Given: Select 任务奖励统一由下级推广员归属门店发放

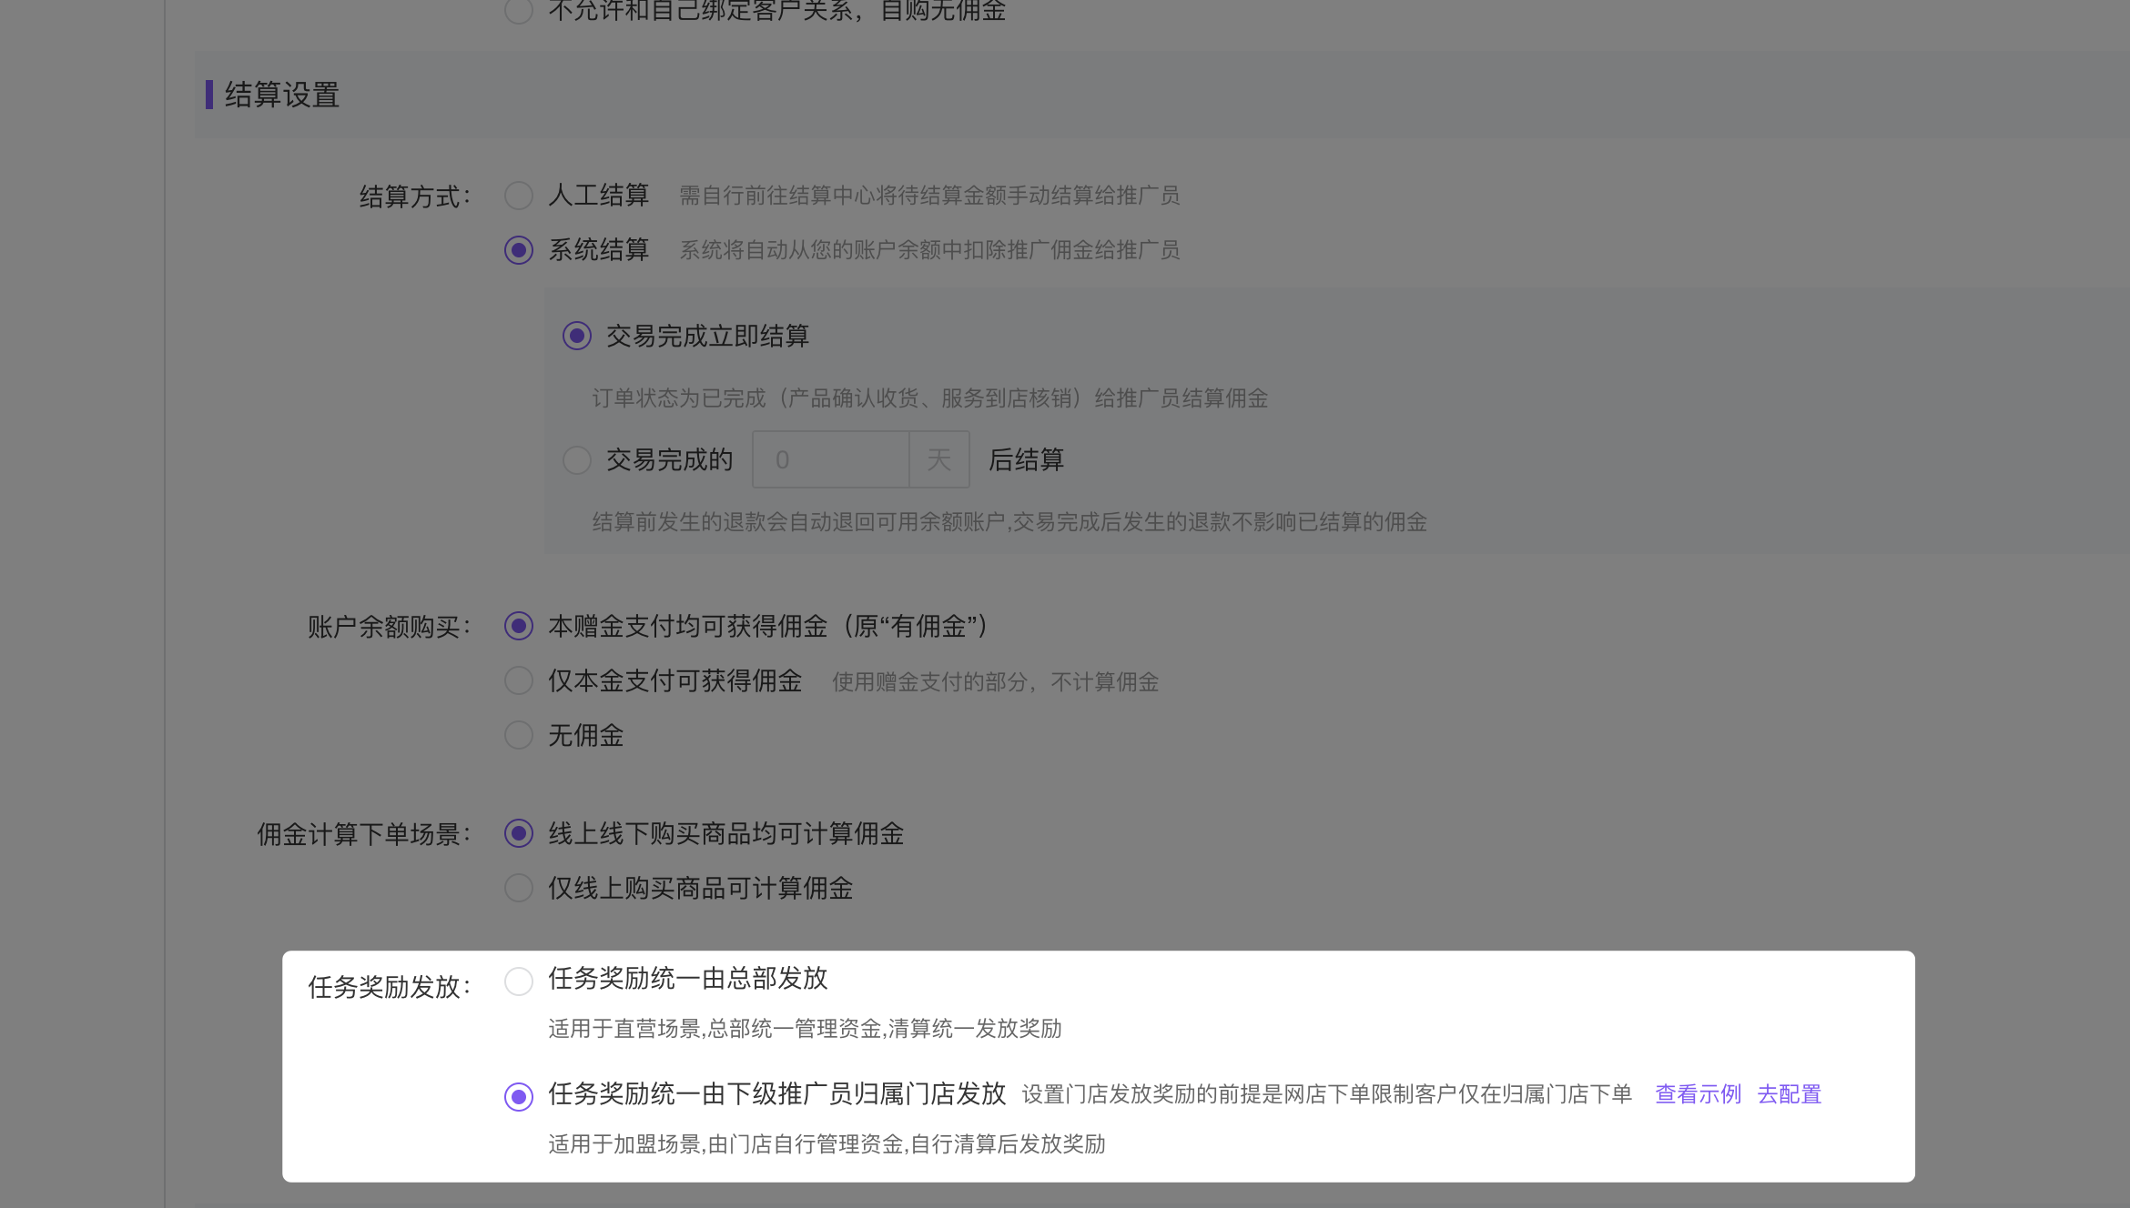Looking at the screenshot, I should 519,1097.
